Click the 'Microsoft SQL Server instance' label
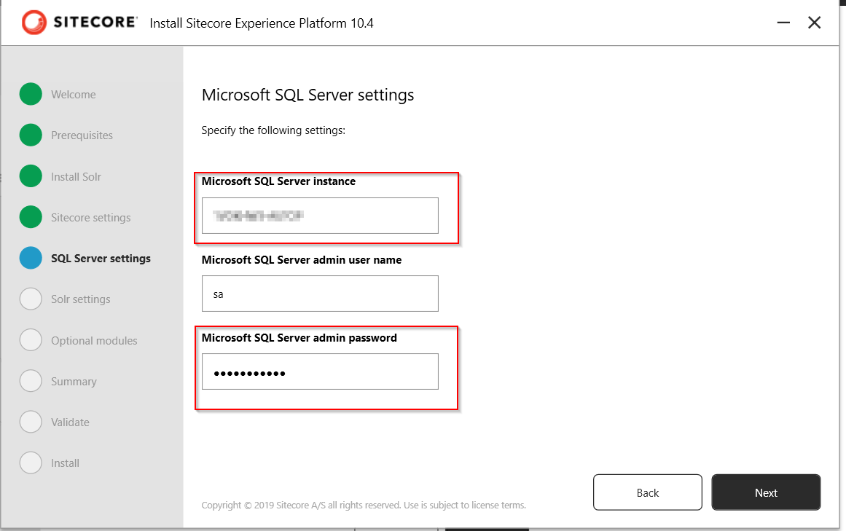The height and width of the screenshot is (531, 846). click(278, 181)
